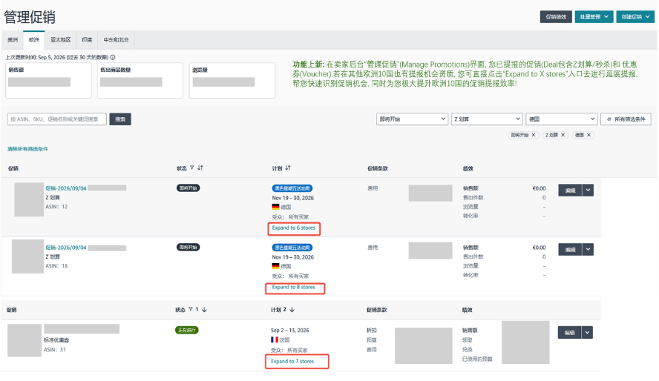Select the 欧洲 region tab

pyautogui.click(x=34, y=40)
